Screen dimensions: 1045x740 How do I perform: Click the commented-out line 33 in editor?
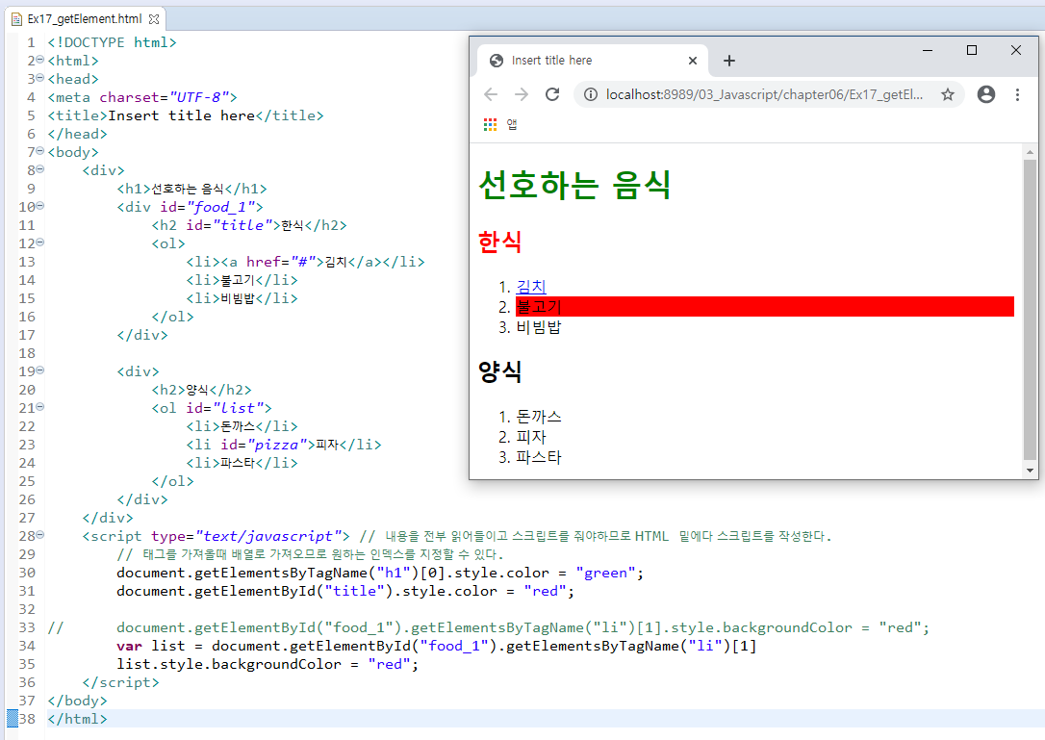tap(489, 627)
